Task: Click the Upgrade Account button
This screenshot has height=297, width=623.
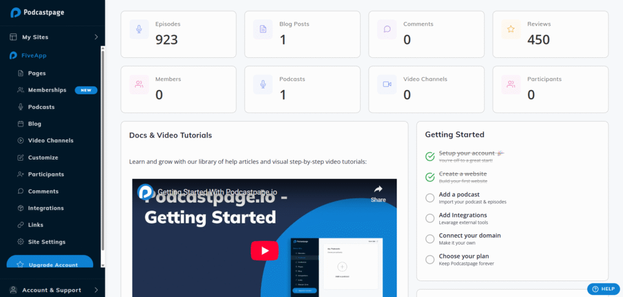Action: 50,262
